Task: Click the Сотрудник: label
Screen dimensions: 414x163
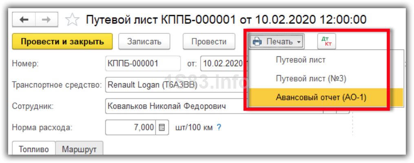Action: coord(33,106)
